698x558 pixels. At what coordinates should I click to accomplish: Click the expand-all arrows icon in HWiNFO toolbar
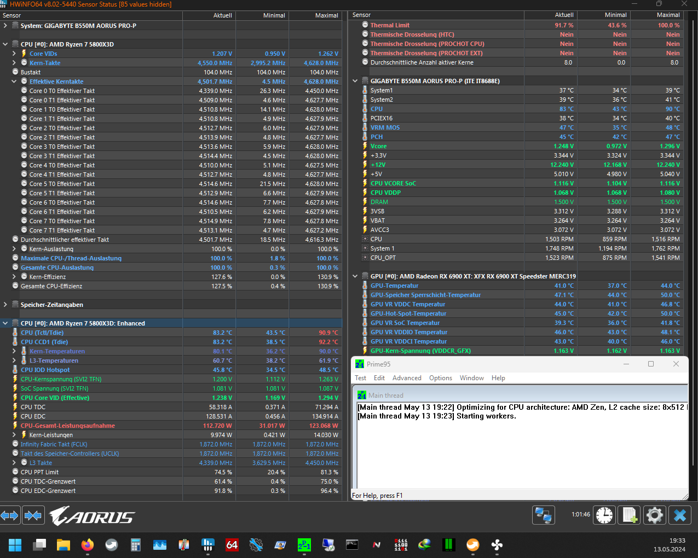pyautogui.click(x=10, y=515)
